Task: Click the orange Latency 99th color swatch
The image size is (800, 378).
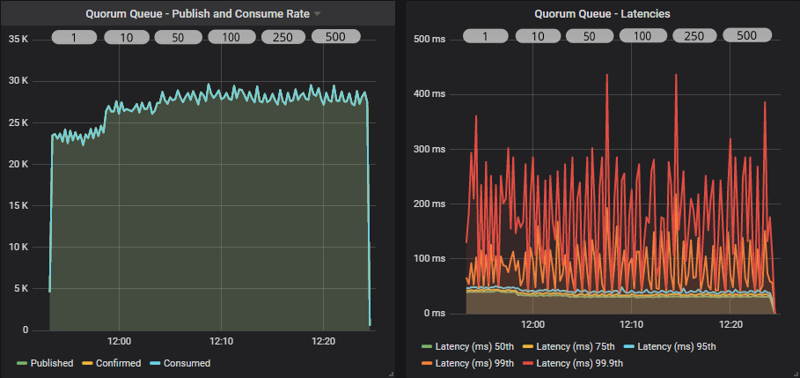Action: [x=428, y=363]
